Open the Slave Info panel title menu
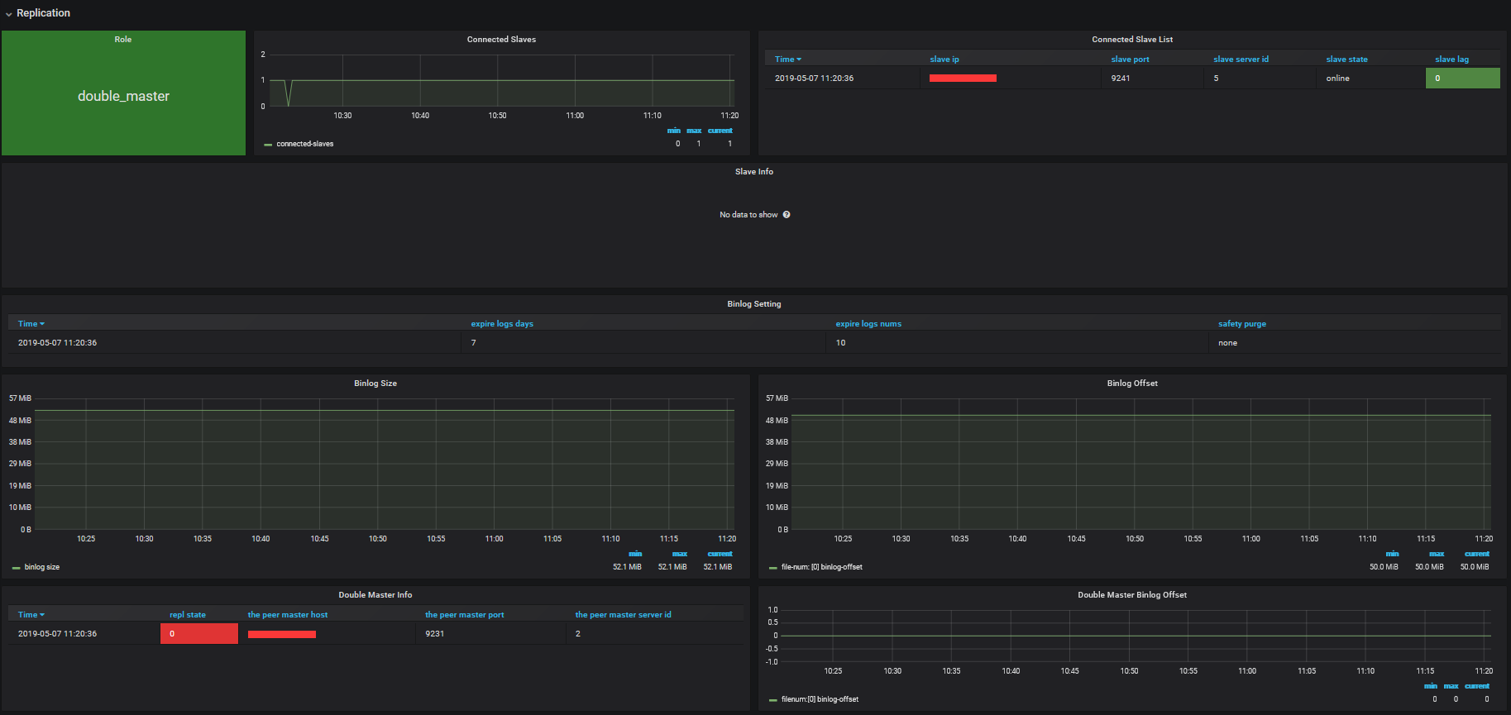The height and width of the screenshot is (715, 1511). tap(754, 172)
